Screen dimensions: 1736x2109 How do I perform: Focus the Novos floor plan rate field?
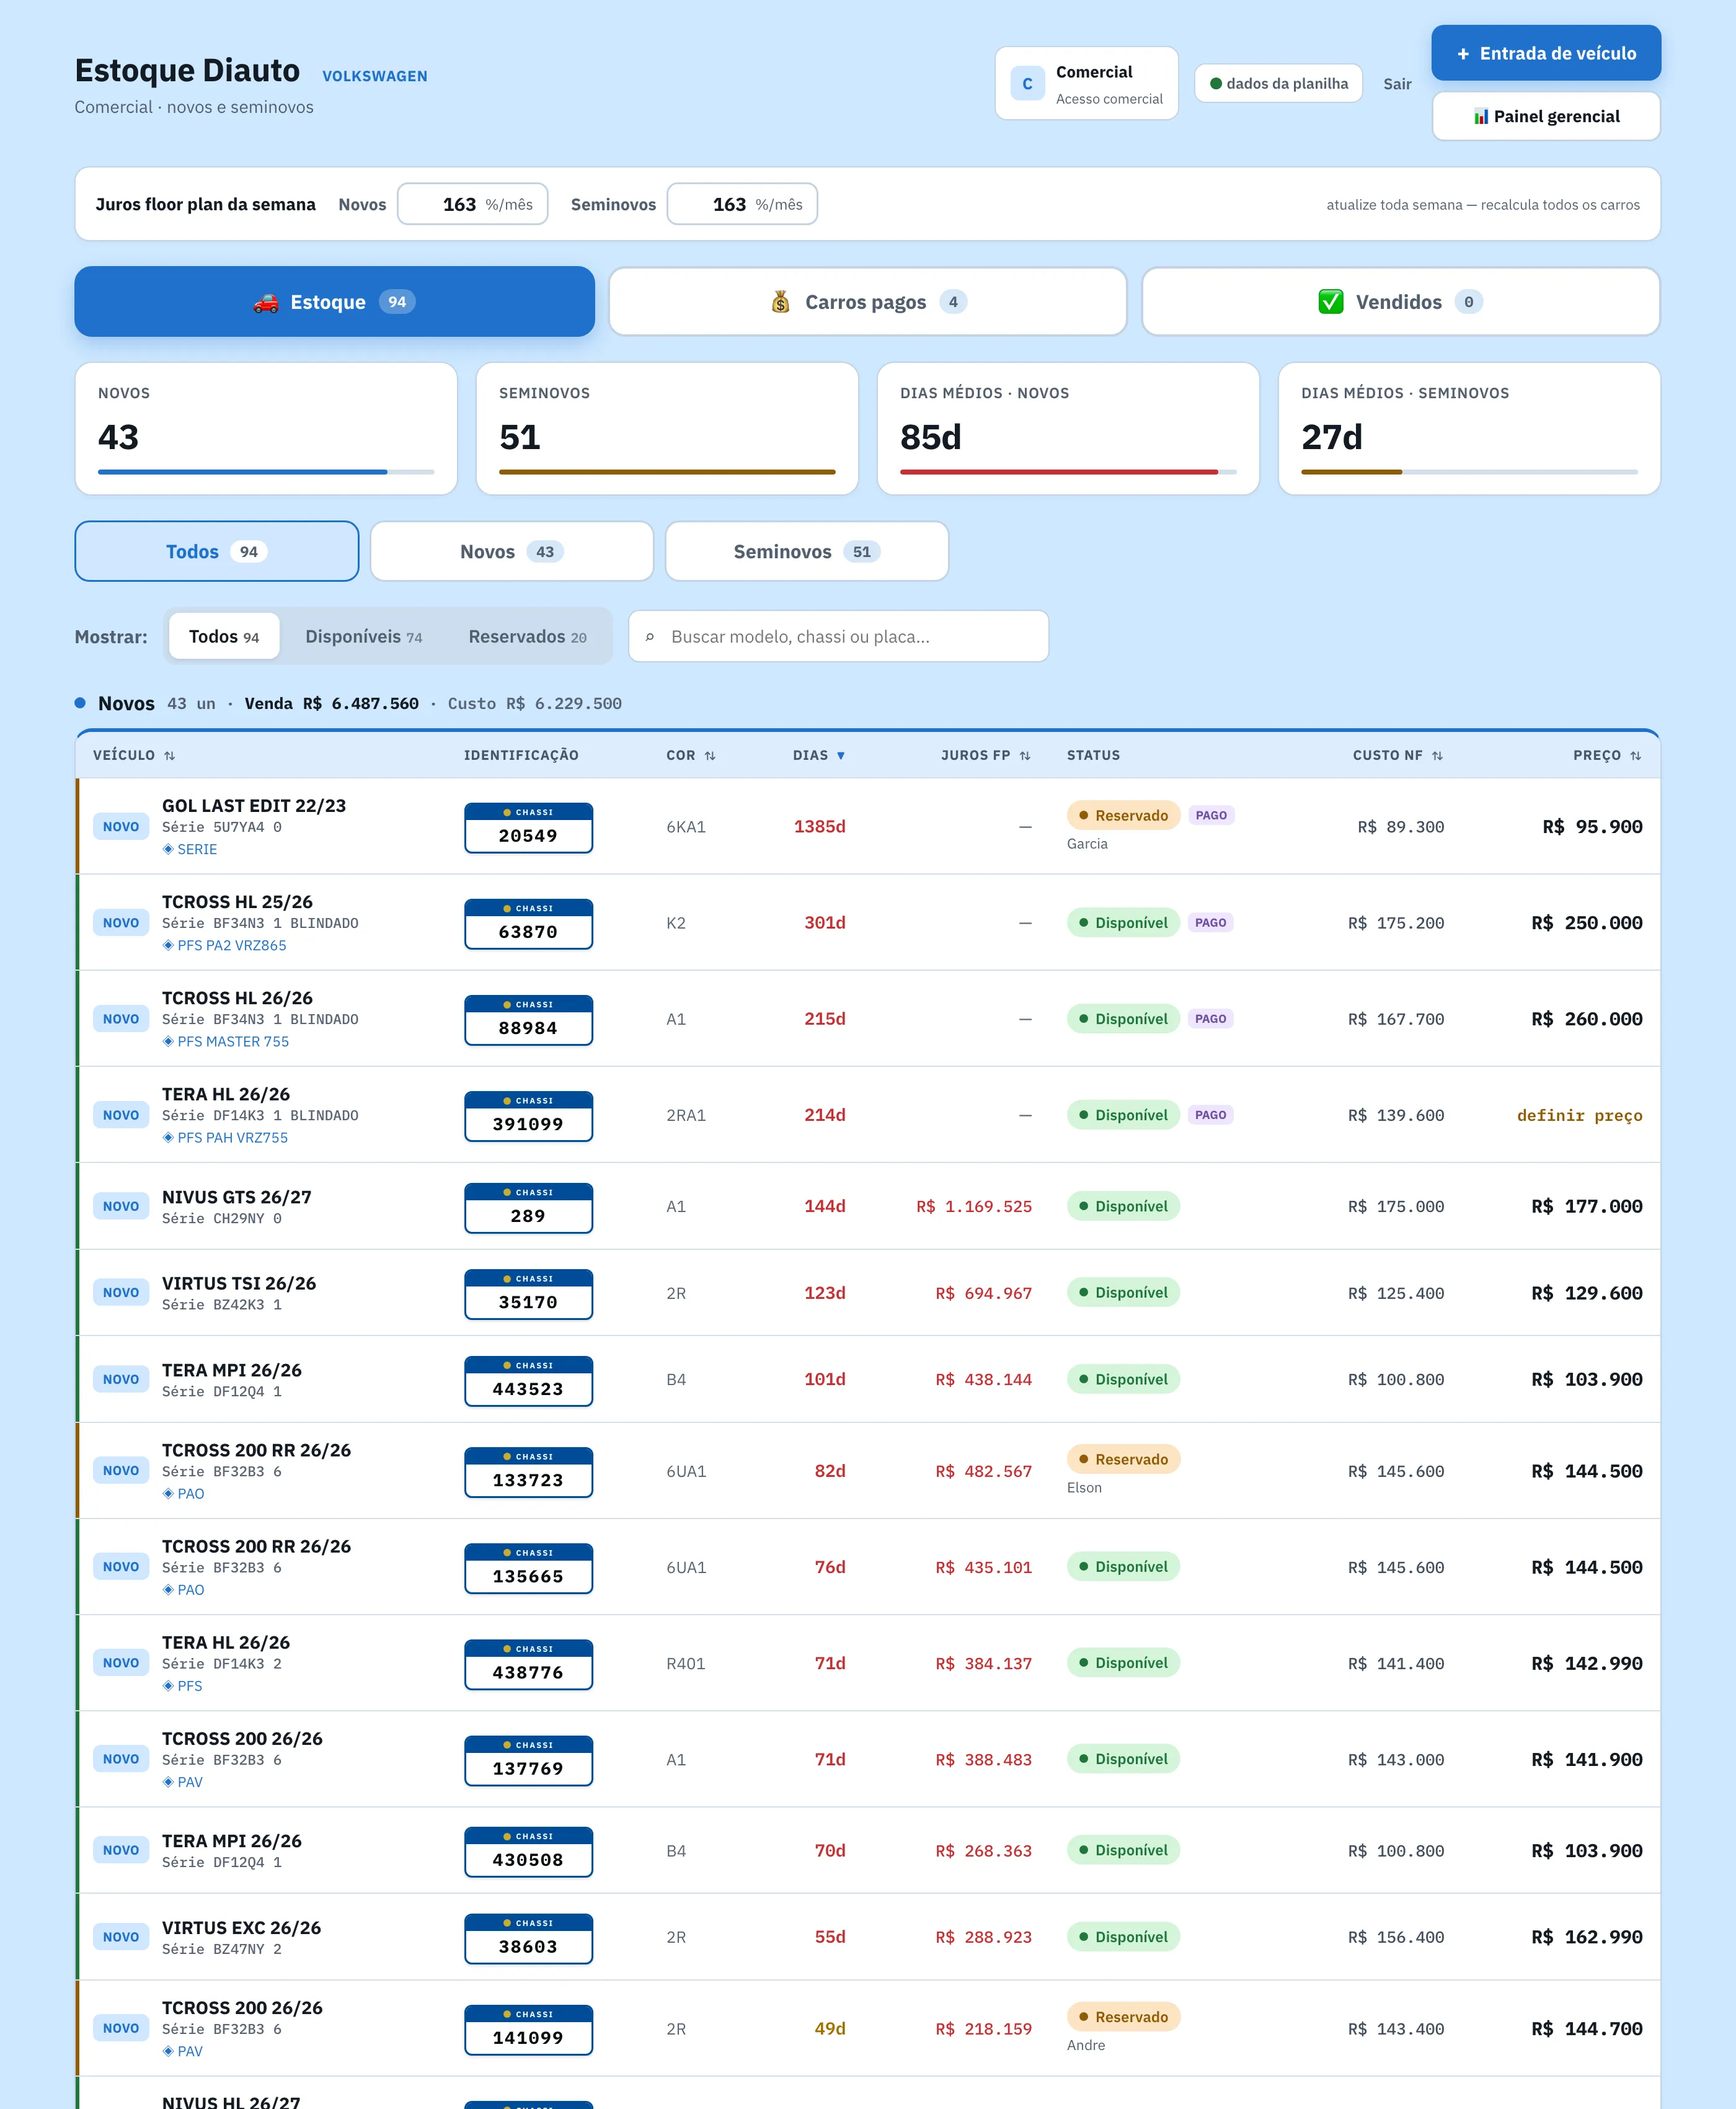[472, 204]
